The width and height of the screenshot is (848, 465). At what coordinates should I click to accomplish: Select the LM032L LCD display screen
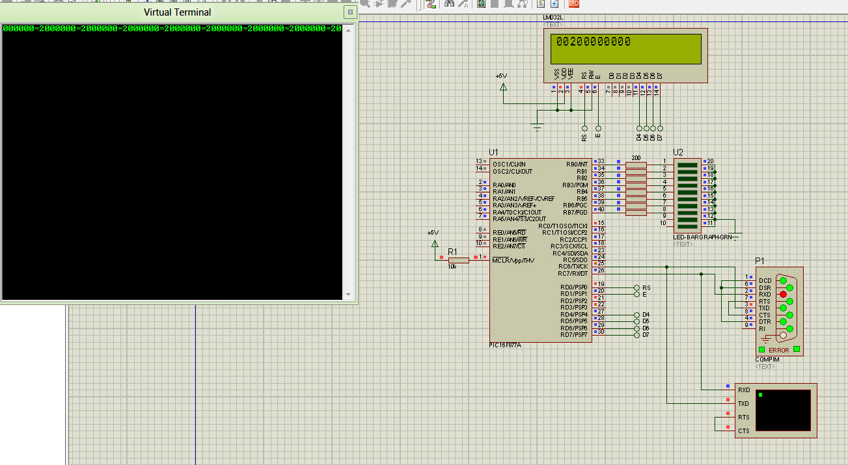click(x=627, y=48)
